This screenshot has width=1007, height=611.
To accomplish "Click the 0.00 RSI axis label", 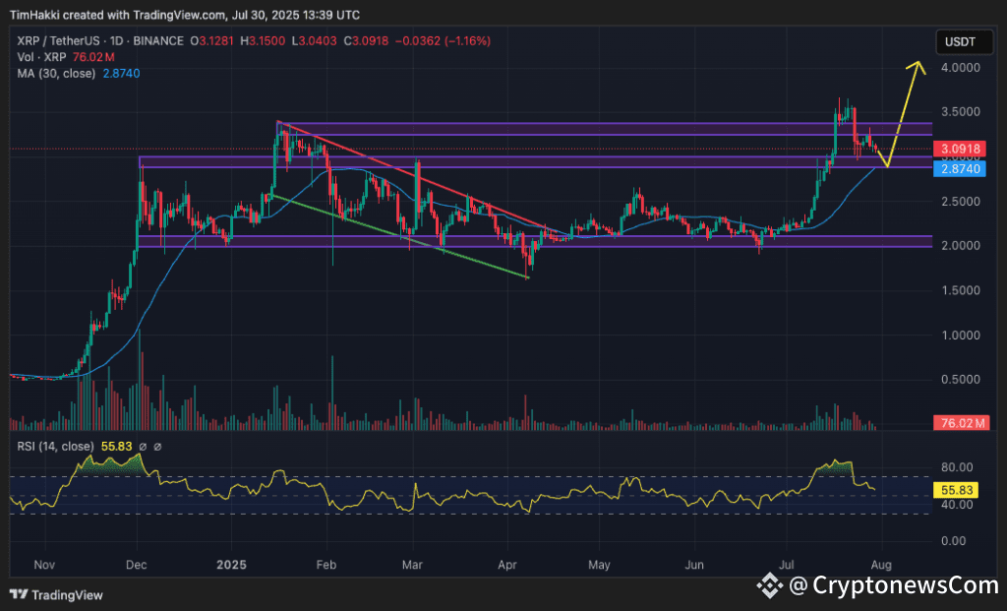I will (x=954, y=541).
